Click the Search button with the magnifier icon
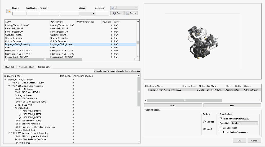 pos(131,13)
